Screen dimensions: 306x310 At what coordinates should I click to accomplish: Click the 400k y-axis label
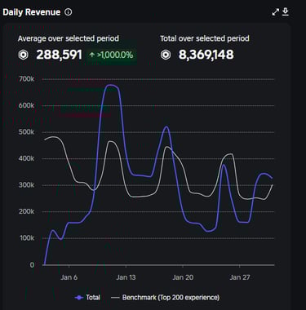coord(27,158)
